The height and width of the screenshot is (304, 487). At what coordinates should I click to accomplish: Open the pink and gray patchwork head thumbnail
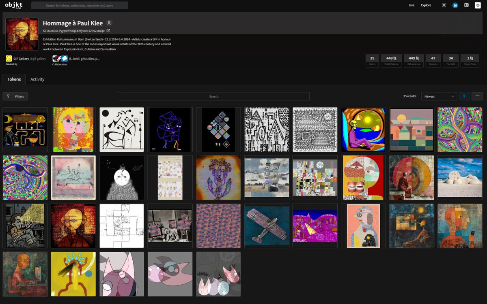[x=363, y=226]
